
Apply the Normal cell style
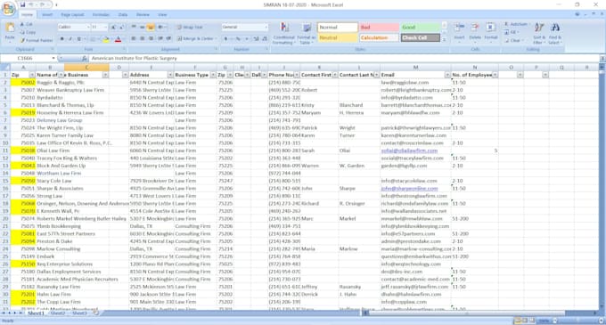click(338, 28)
